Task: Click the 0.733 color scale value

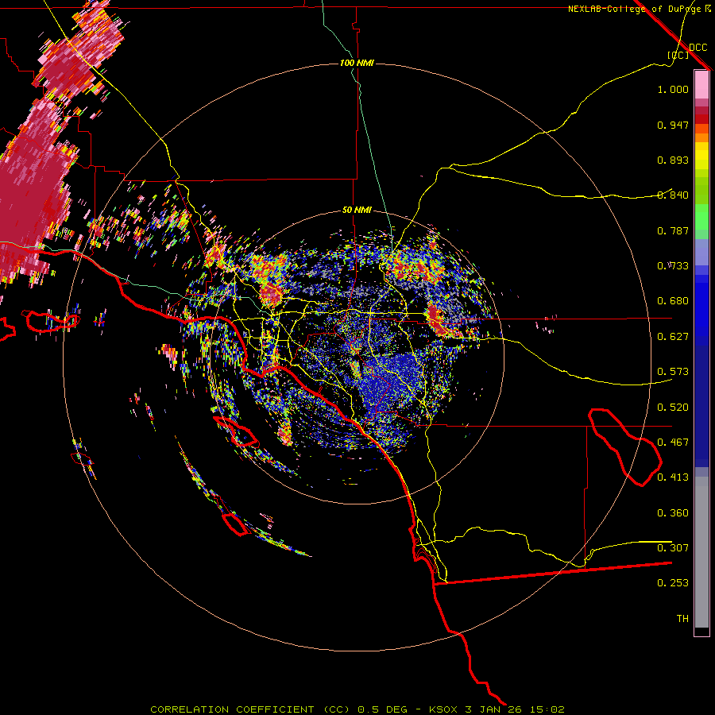Action: pos(673,266)
